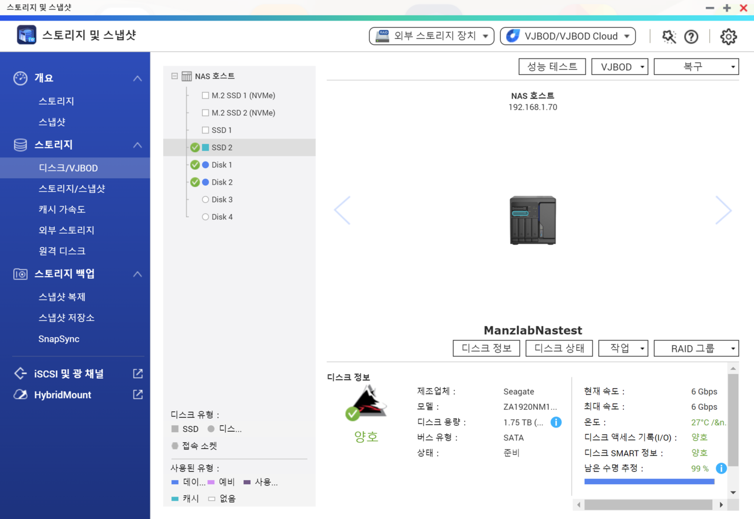Click the help question mark icon
This screenshot has height=519, width=754.
click(x=691, y=37)
